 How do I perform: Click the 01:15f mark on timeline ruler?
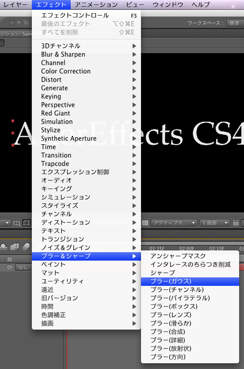[x=157, y=248]
